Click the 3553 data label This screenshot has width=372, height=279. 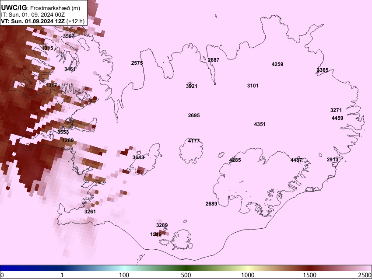63,132
